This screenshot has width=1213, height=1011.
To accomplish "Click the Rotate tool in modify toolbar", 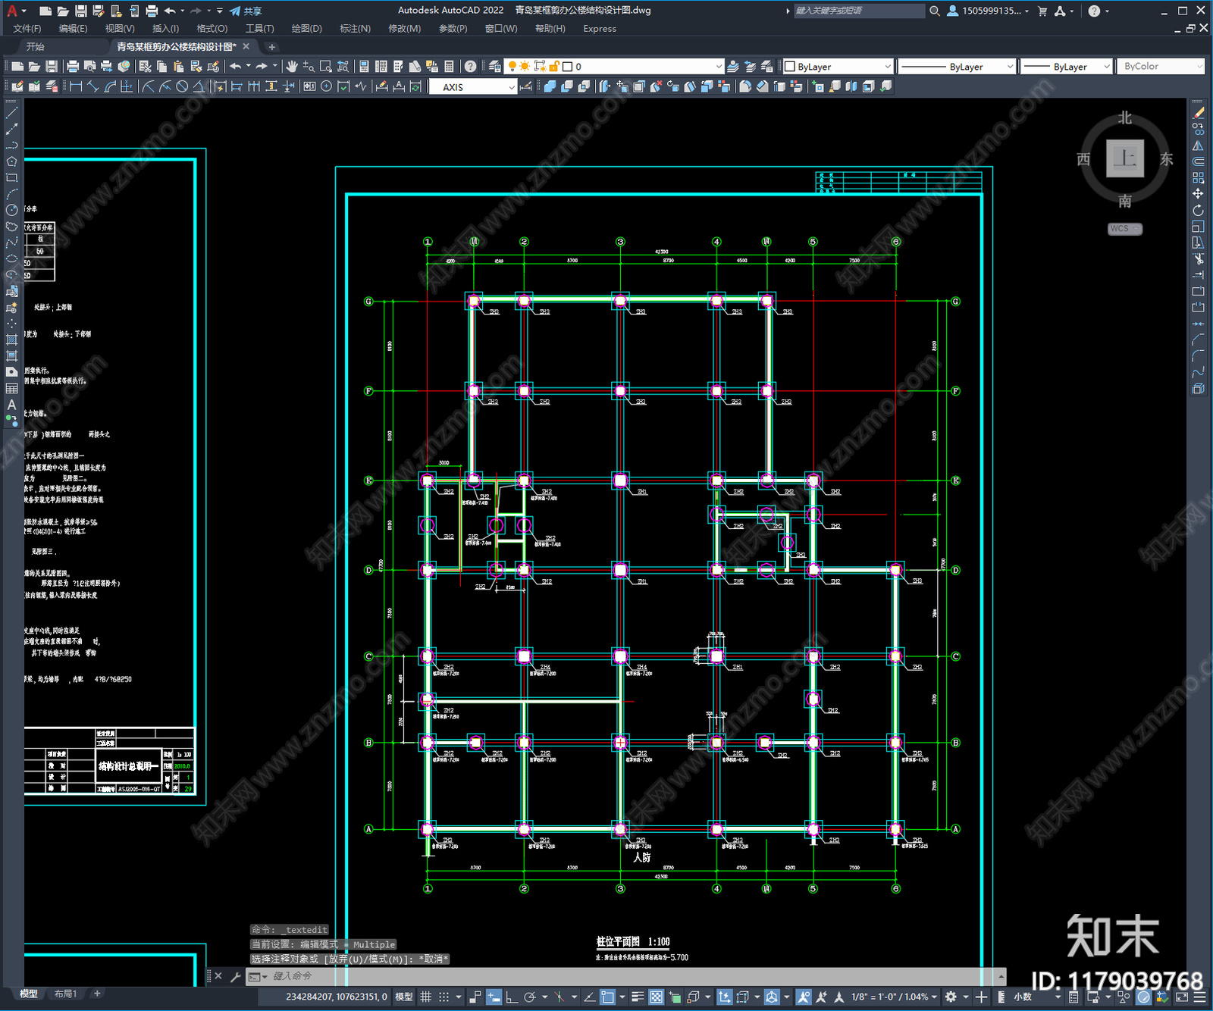I will click(x=1198, y=210).
